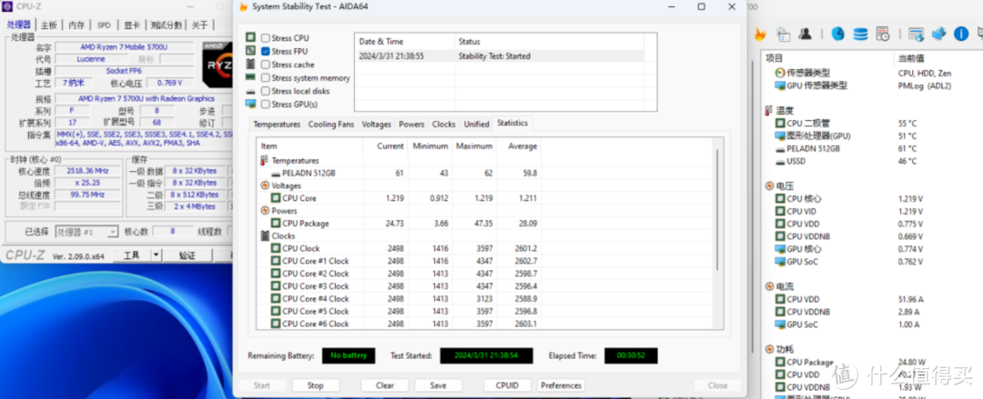
Task: Click the blue globe pie icon in AIDA64 toolbar
Action: click(837, 34)
